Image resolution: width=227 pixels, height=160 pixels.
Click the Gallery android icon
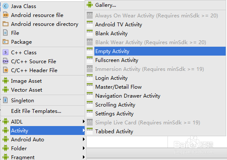[x=90, y=5]
